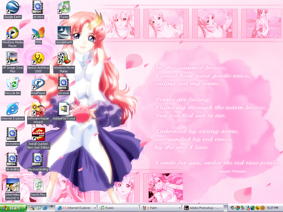
Task: Switch to Paint taskbar group
Action: [161, 208]
